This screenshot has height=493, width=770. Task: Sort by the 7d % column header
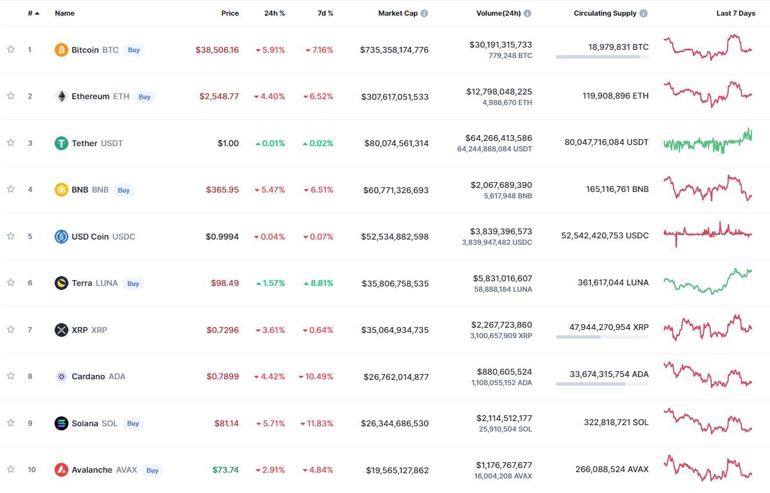pos(325,13)
